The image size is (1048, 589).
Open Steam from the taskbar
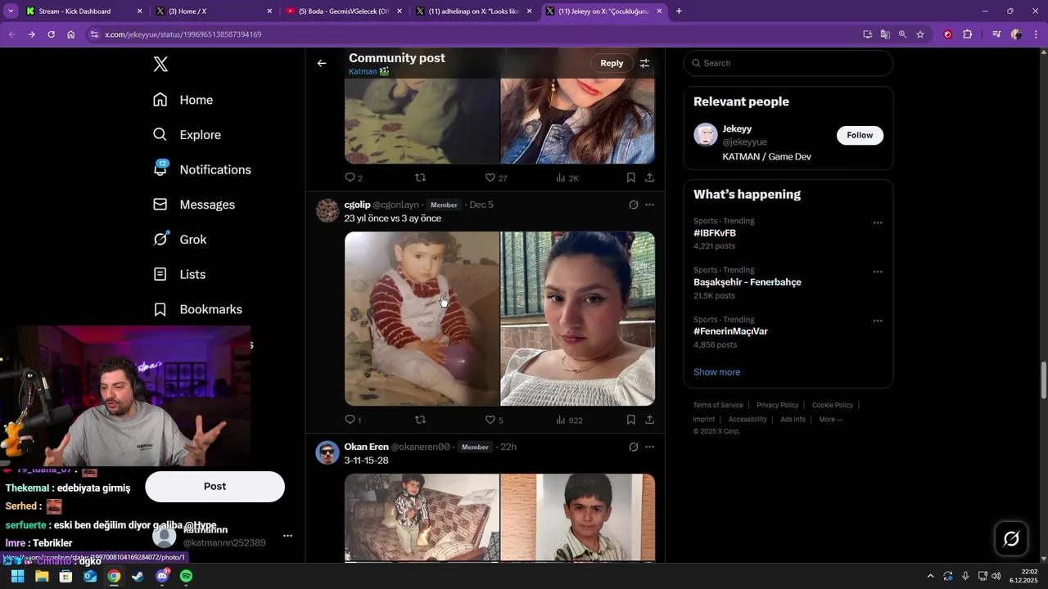click(138, 576)
